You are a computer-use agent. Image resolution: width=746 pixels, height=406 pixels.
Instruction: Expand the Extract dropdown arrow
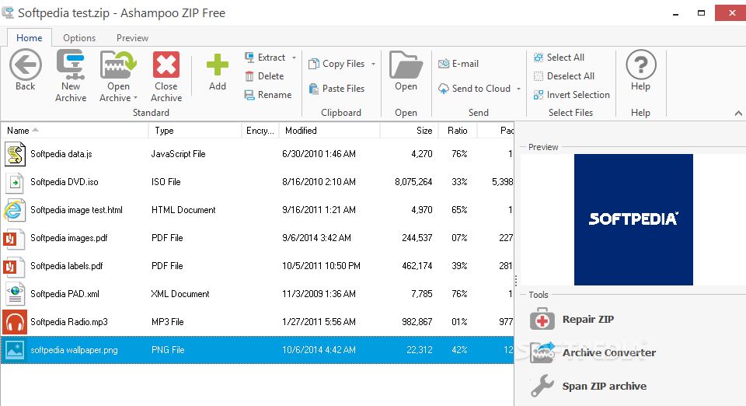[x=294, y=58]
